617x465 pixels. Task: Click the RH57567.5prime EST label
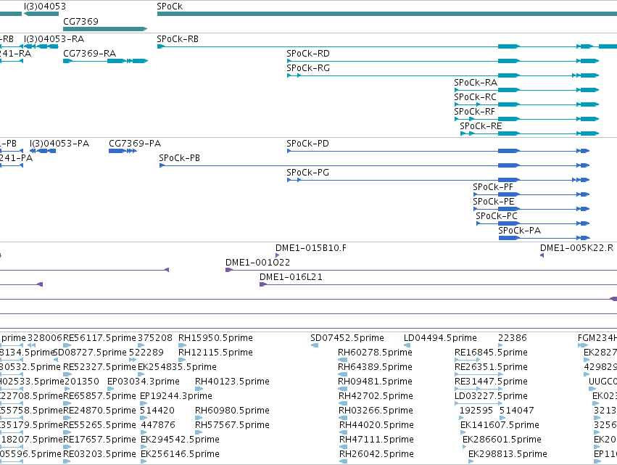point(232,425)
